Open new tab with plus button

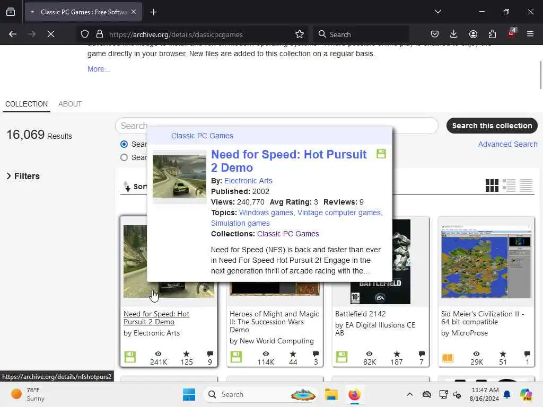click(153, 12)
